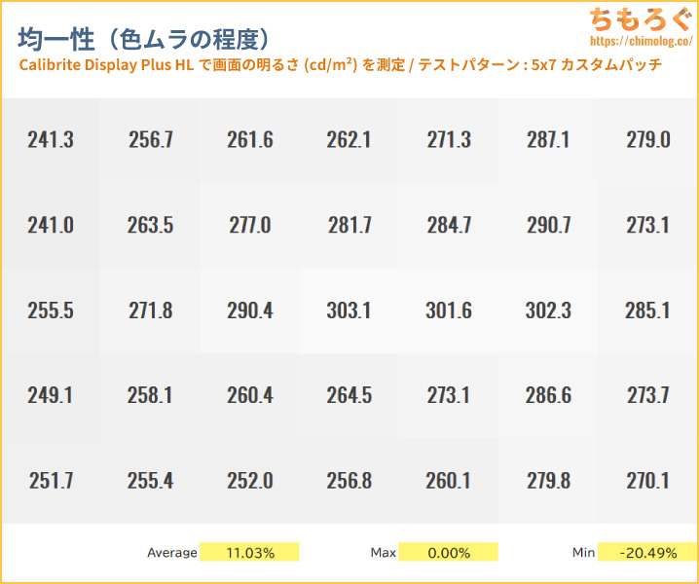Select the 249.1 luminance cell

pyautogui.click(x=51, y=396)
